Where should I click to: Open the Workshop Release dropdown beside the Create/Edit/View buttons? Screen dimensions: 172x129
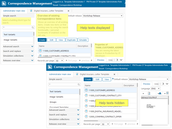pyautogui.click(x=149, y=79)
